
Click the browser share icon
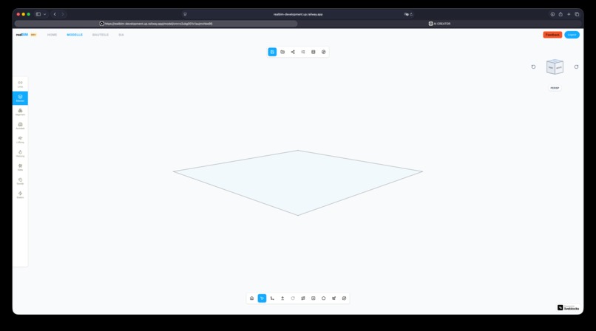[561, 15]
